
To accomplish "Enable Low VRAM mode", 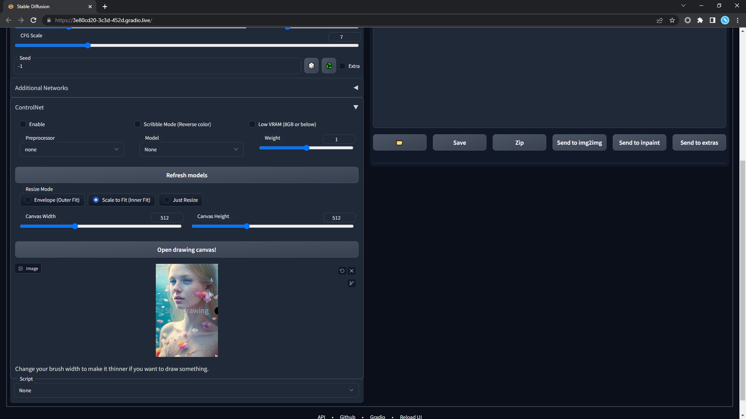I will (x=252, y=124).
